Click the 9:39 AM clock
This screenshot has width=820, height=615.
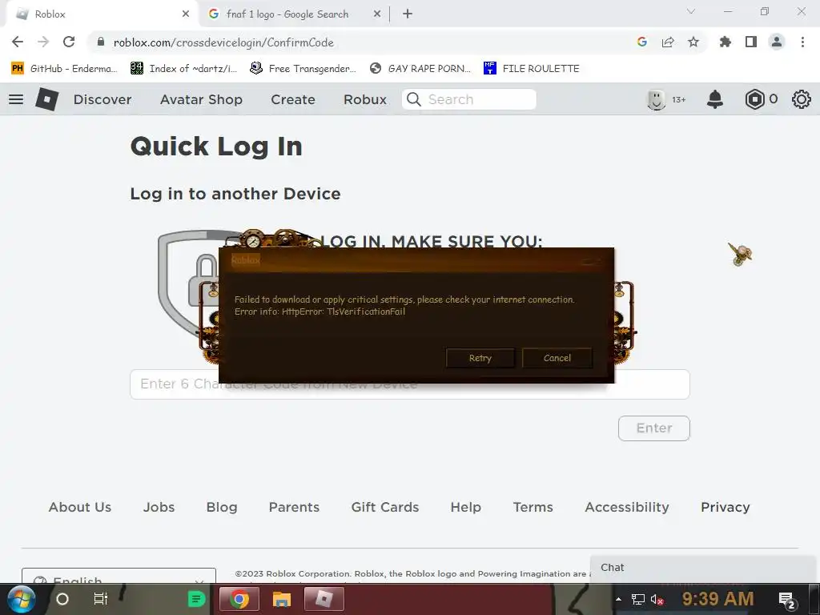coord(718,599)
